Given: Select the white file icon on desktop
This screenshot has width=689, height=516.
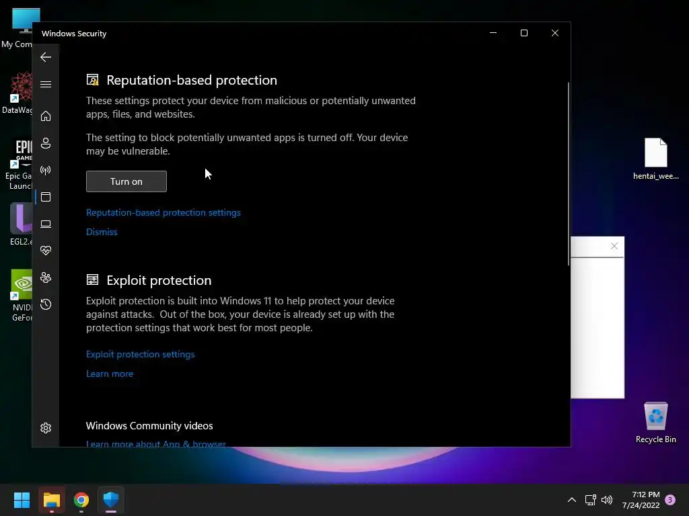Looking at the screenshot, I should [655, 159].
